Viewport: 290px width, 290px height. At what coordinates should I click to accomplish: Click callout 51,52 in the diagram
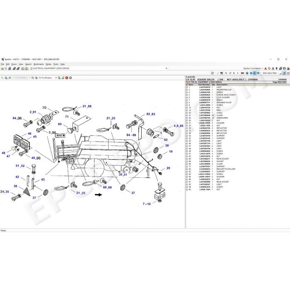(x=20, y=166)
